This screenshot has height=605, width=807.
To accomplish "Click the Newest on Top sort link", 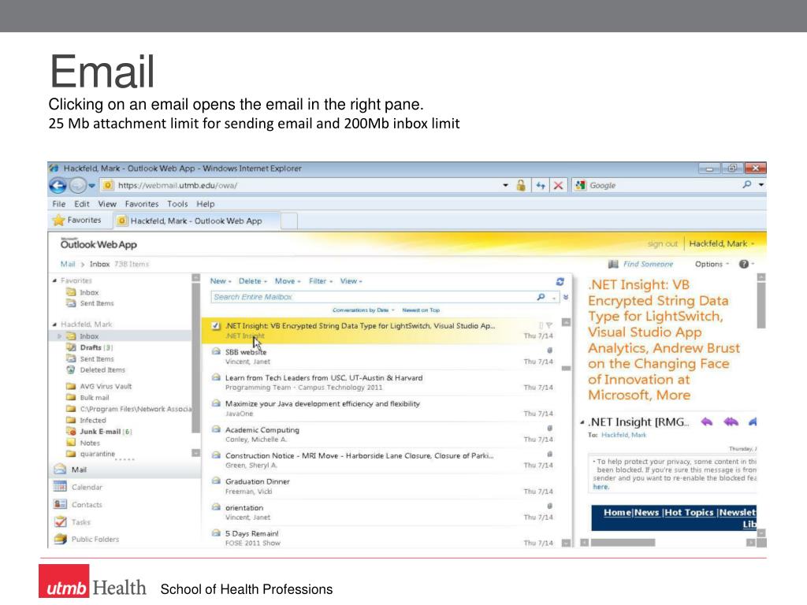I will [x=421, y=310].
